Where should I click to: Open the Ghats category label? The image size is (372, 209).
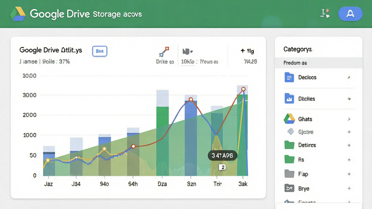[305, 119]
